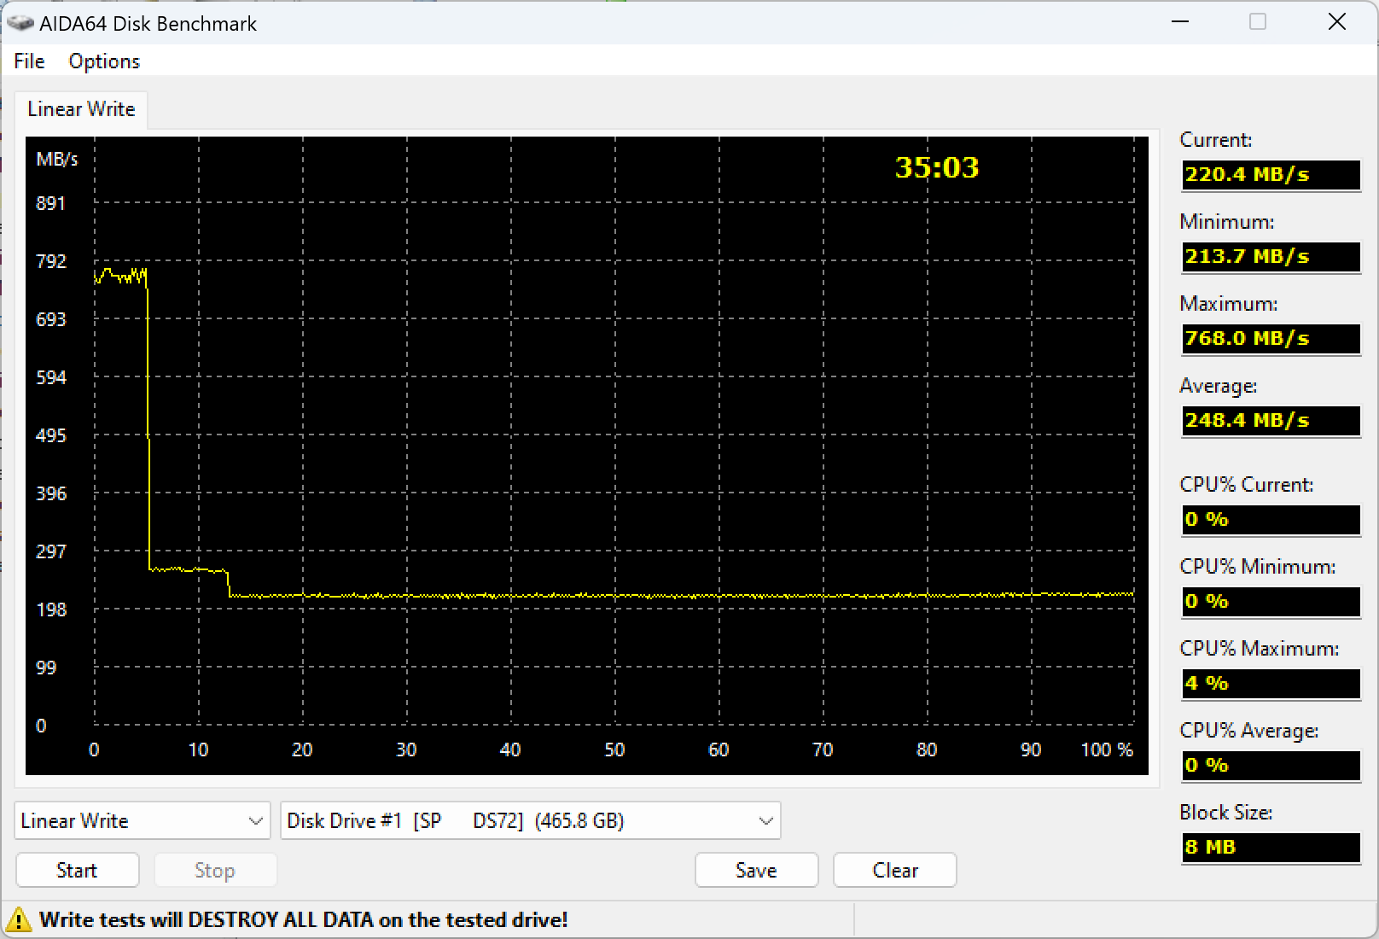1379x939 pixels.
Task: Open the File menu
Action: point(28,61)
